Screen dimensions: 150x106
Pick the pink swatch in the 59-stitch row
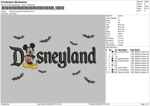click(112, 56)
